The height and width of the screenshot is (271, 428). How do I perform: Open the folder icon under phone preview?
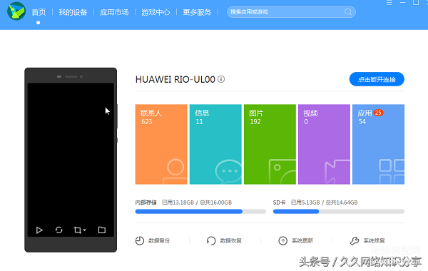point(102,230)
